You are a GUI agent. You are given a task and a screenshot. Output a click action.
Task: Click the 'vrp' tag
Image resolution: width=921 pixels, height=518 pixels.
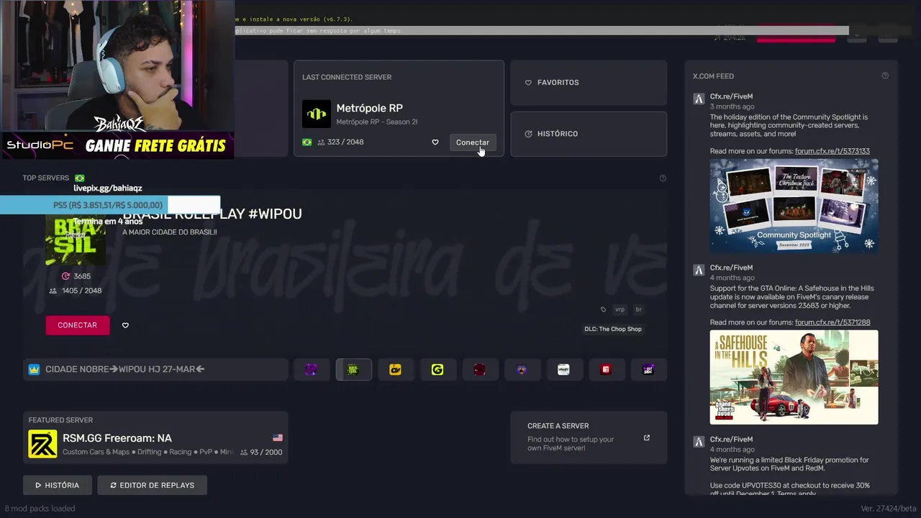620,309
